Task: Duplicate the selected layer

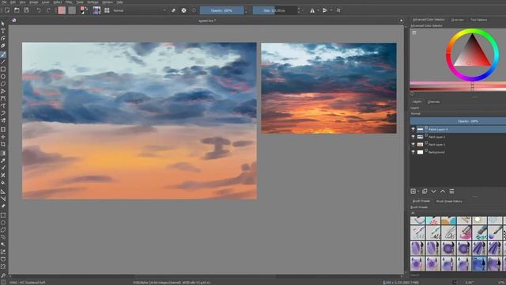Action: click(x=425, y=192)
